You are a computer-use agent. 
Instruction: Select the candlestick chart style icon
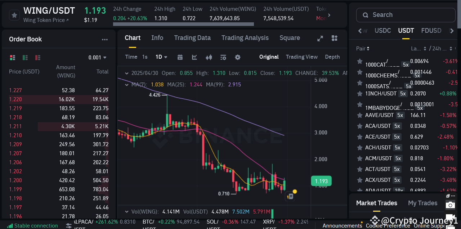(x=209, y=57)
